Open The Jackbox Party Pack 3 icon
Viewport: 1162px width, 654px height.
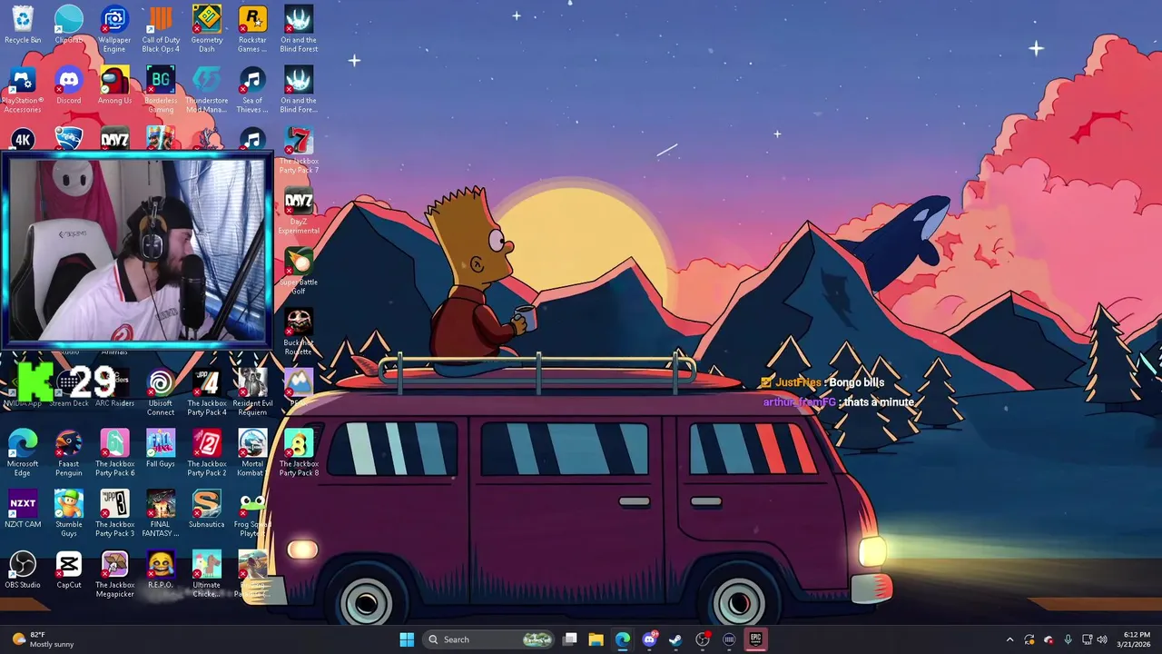point(114,514)
